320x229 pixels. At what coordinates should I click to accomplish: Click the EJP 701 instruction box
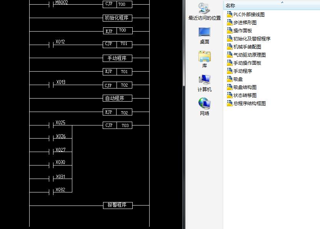click(x=117, y=72)
